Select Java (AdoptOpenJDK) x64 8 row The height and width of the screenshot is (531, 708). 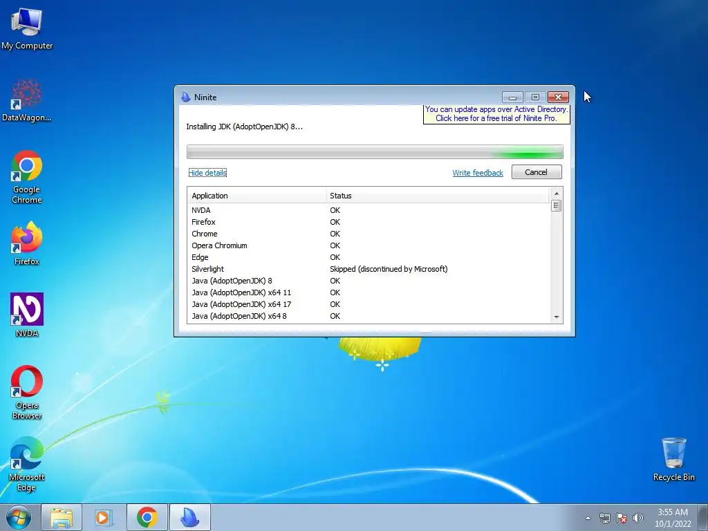369,315
